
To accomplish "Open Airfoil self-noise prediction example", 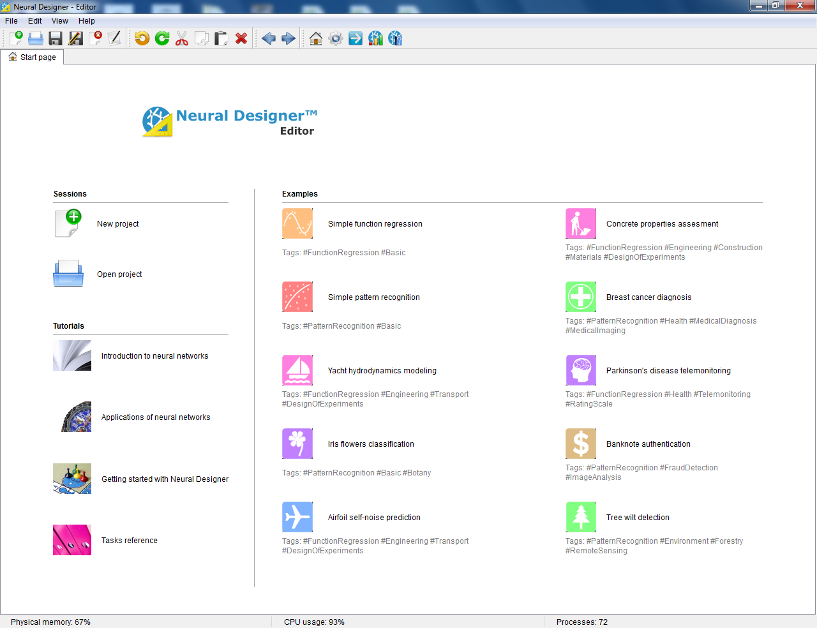I will point(374,518).
